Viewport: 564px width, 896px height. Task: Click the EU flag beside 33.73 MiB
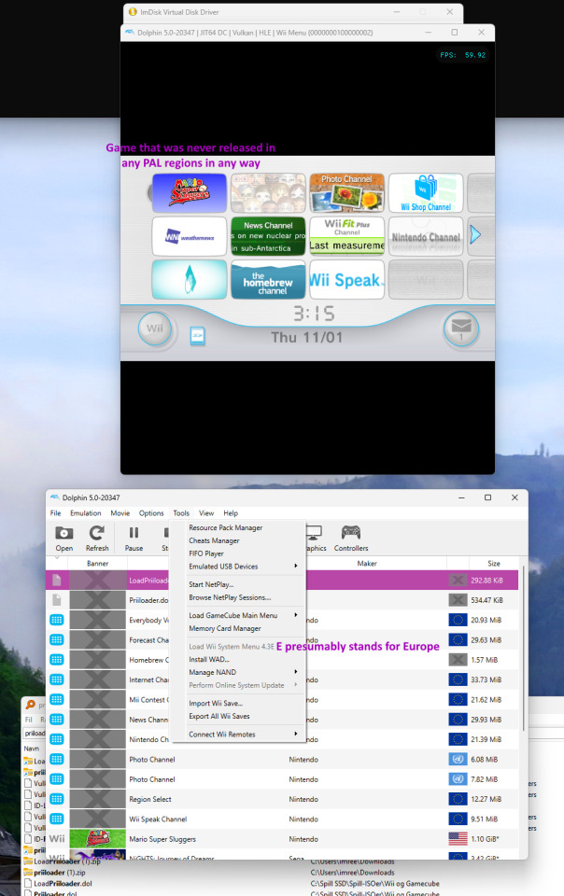point(458,679)
